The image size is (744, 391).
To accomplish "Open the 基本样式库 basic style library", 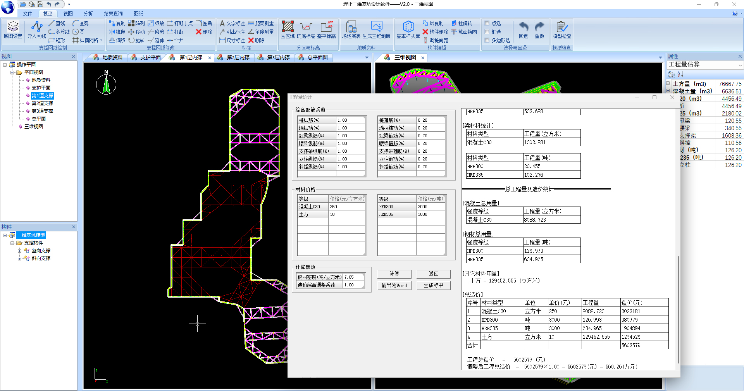I will point(408,29).
